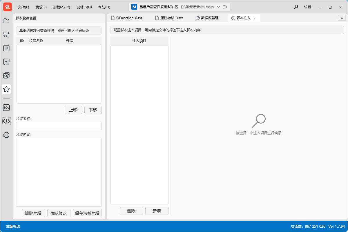Screen dimensions: 348x232
Task: Click the up-down transfer sidebar icon
Action: (6, 62)
